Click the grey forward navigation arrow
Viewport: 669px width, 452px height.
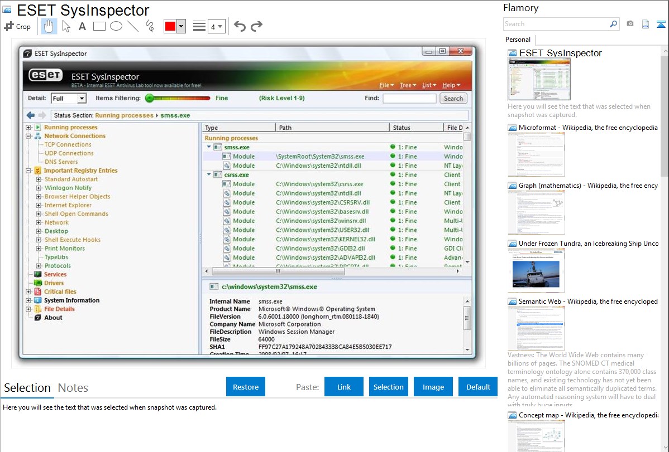pos(42,115)
